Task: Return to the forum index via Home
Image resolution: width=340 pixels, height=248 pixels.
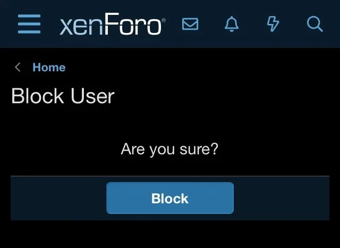Action: pyautogui.click(x=49, y=67)
